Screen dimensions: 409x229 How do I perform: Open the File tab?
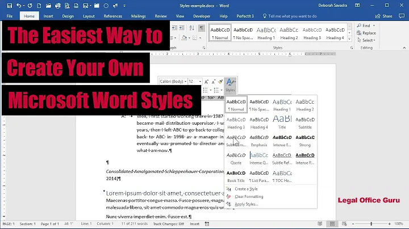click(x=10, y=16)
